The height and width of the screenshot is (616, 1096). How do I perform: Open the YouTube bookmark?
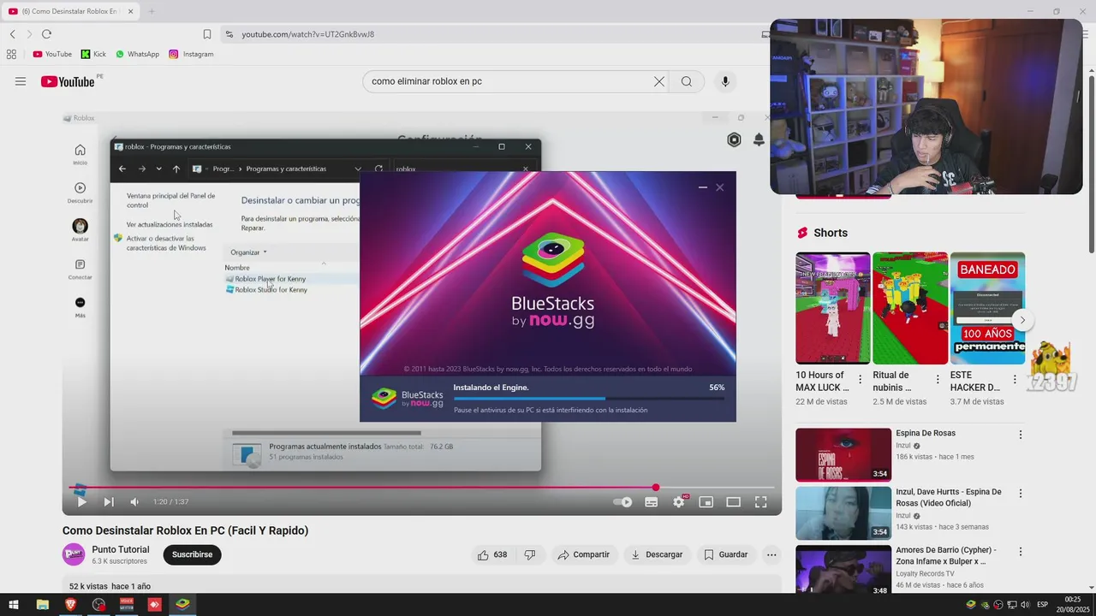coord(52,54)
